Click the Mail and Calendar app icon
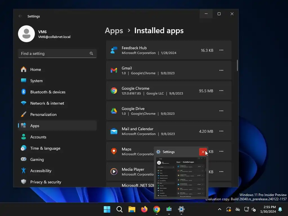Viewport: 288px width, 216px height. [114, 131]
